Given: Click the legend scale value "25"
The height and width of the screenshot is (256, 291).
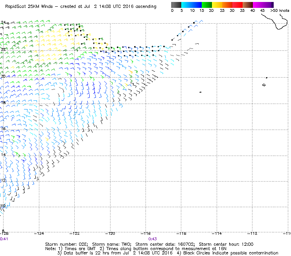Looking at the screenshot, I should pos(222,11).
